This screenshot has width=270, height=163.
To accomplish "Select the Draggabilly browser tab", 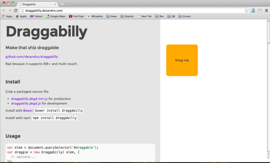I will [x=37, y=4].
